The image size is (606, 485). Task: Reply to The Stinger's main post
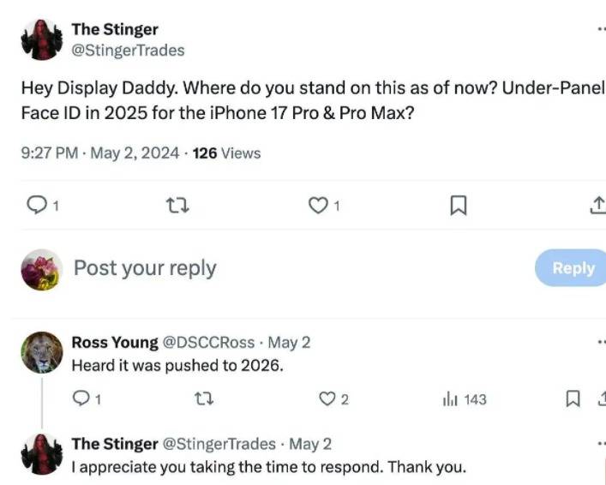click(x=39, y=205)
